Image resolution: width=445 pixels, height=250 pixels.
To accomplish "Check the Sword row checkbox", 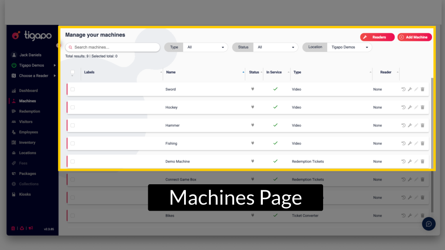I will [x=73, y=89].
